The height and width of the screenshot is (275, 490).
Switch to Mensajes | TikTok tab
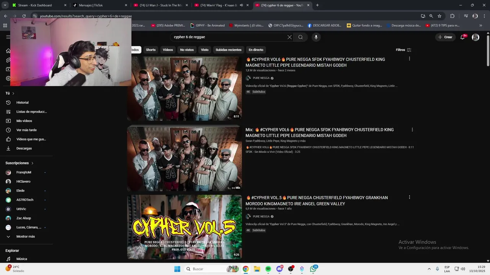pos(100,5)
